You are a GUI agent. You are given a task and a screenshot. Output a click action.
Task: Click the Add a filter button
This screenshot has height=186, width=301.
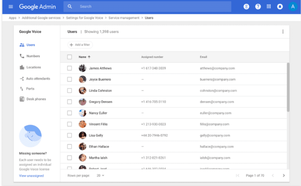[80, 45]
